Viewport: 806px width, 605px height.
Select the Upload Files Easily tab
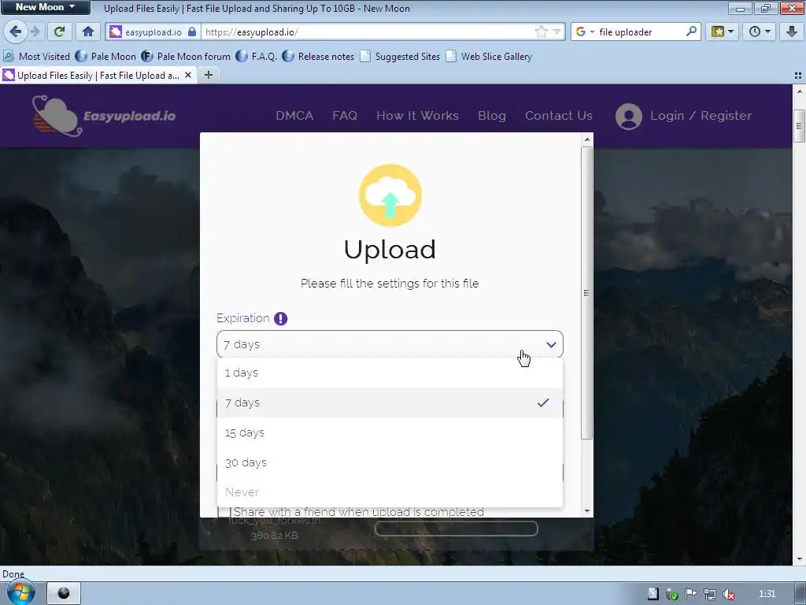[98, 76]
